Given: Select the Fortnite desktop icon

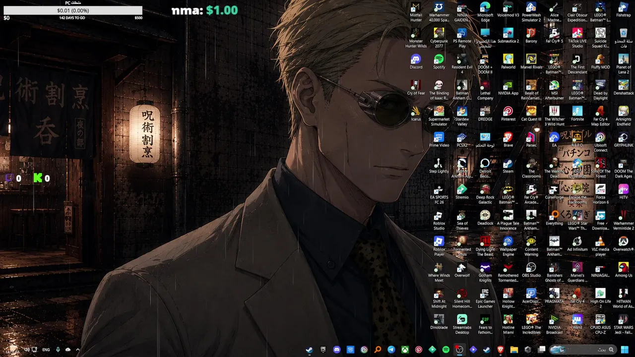Looking at the screenshot, I should [x=577, y=114].
